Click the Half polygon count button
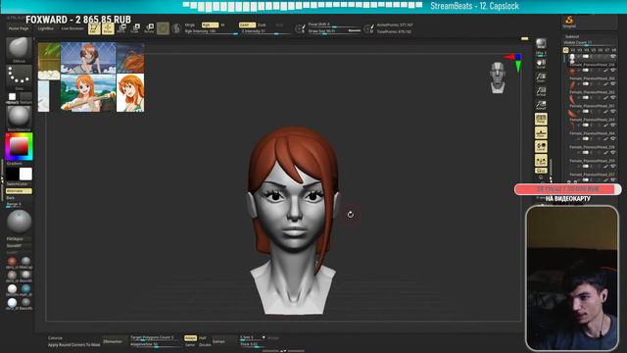 pos(203,338)
